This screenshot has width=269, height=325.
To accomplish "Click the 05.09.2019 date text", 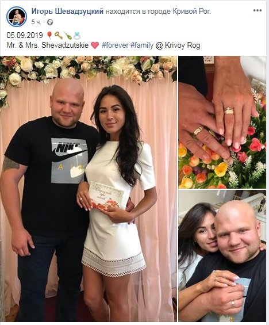I will [x=25, y=35].
